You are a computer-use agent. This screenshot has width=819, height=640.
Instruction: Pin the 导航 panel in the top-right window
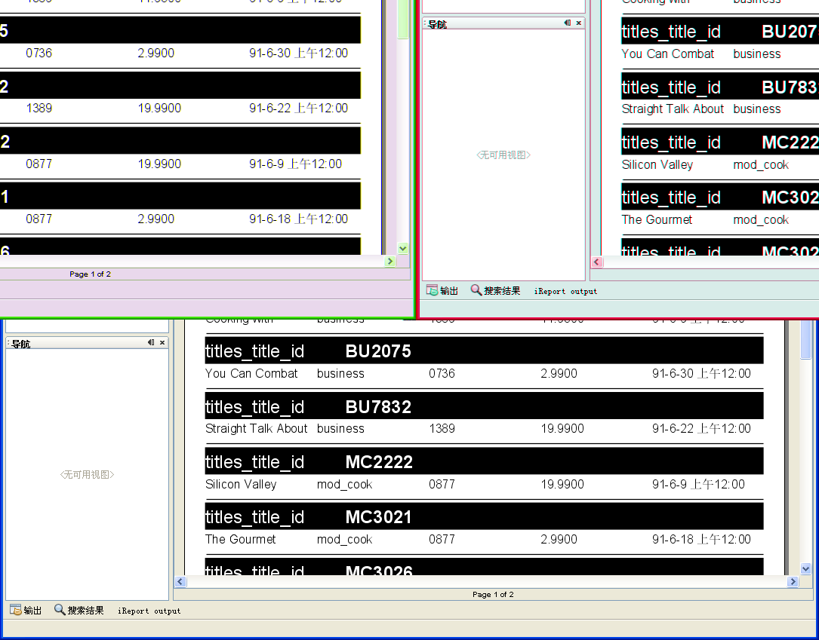(567, 23)
